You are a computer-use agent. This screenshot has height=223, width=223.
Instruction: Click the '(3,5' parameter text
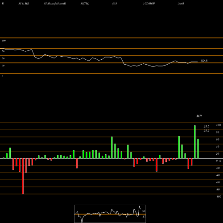pos(115,4)
